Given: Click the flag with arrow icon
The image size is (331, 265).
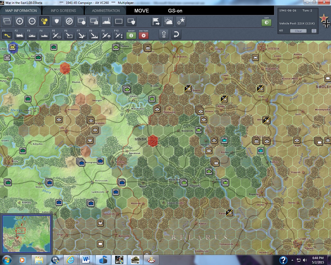Looking at the screenshot, I should click(156, 21).
